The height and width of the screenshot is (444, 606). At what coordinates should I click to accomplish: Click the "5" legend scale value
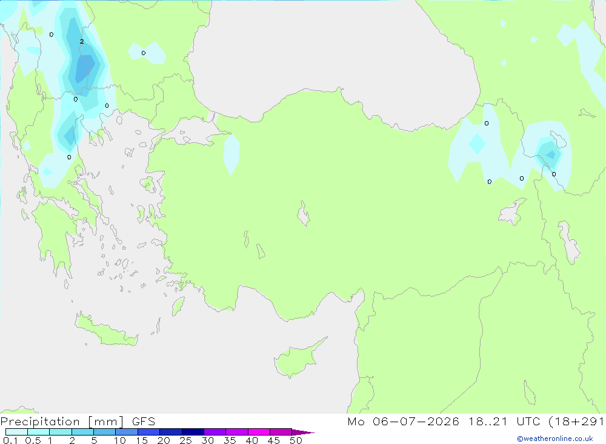[94, 440]
